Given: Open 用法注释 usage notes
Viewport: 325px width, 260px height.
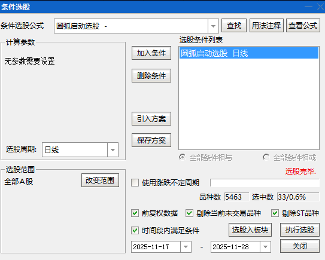Looking at the screenshot, I should 266,26.
